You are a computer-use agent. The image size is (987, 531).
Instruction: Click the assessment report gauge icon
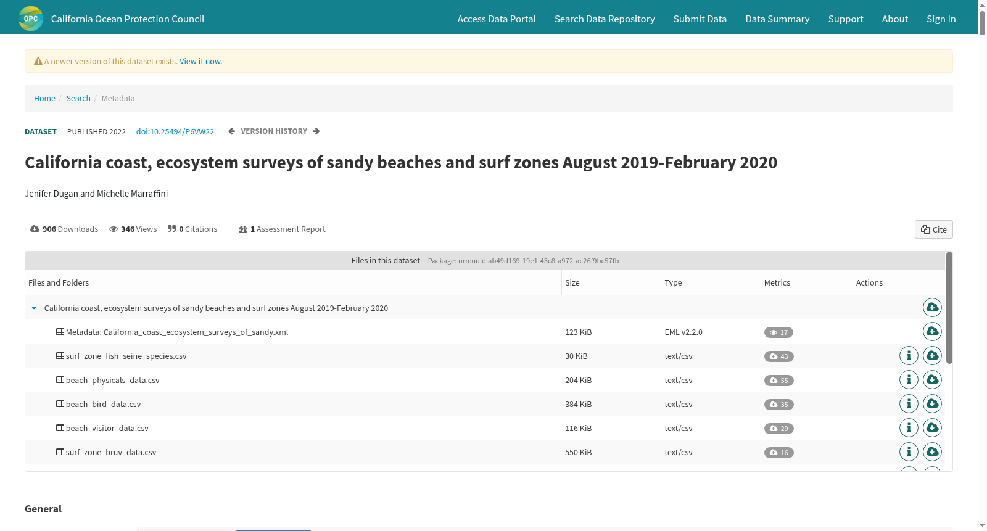[243, 229]
